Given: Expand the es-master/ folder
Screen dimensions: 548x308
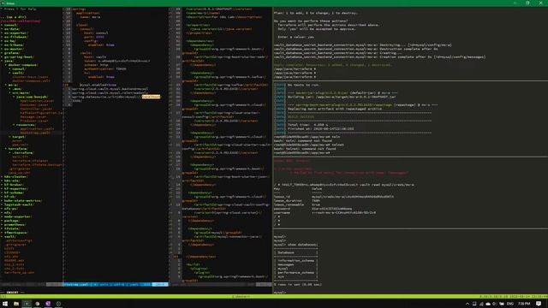Looking at the screenshot, I should [x=13, y=49].
